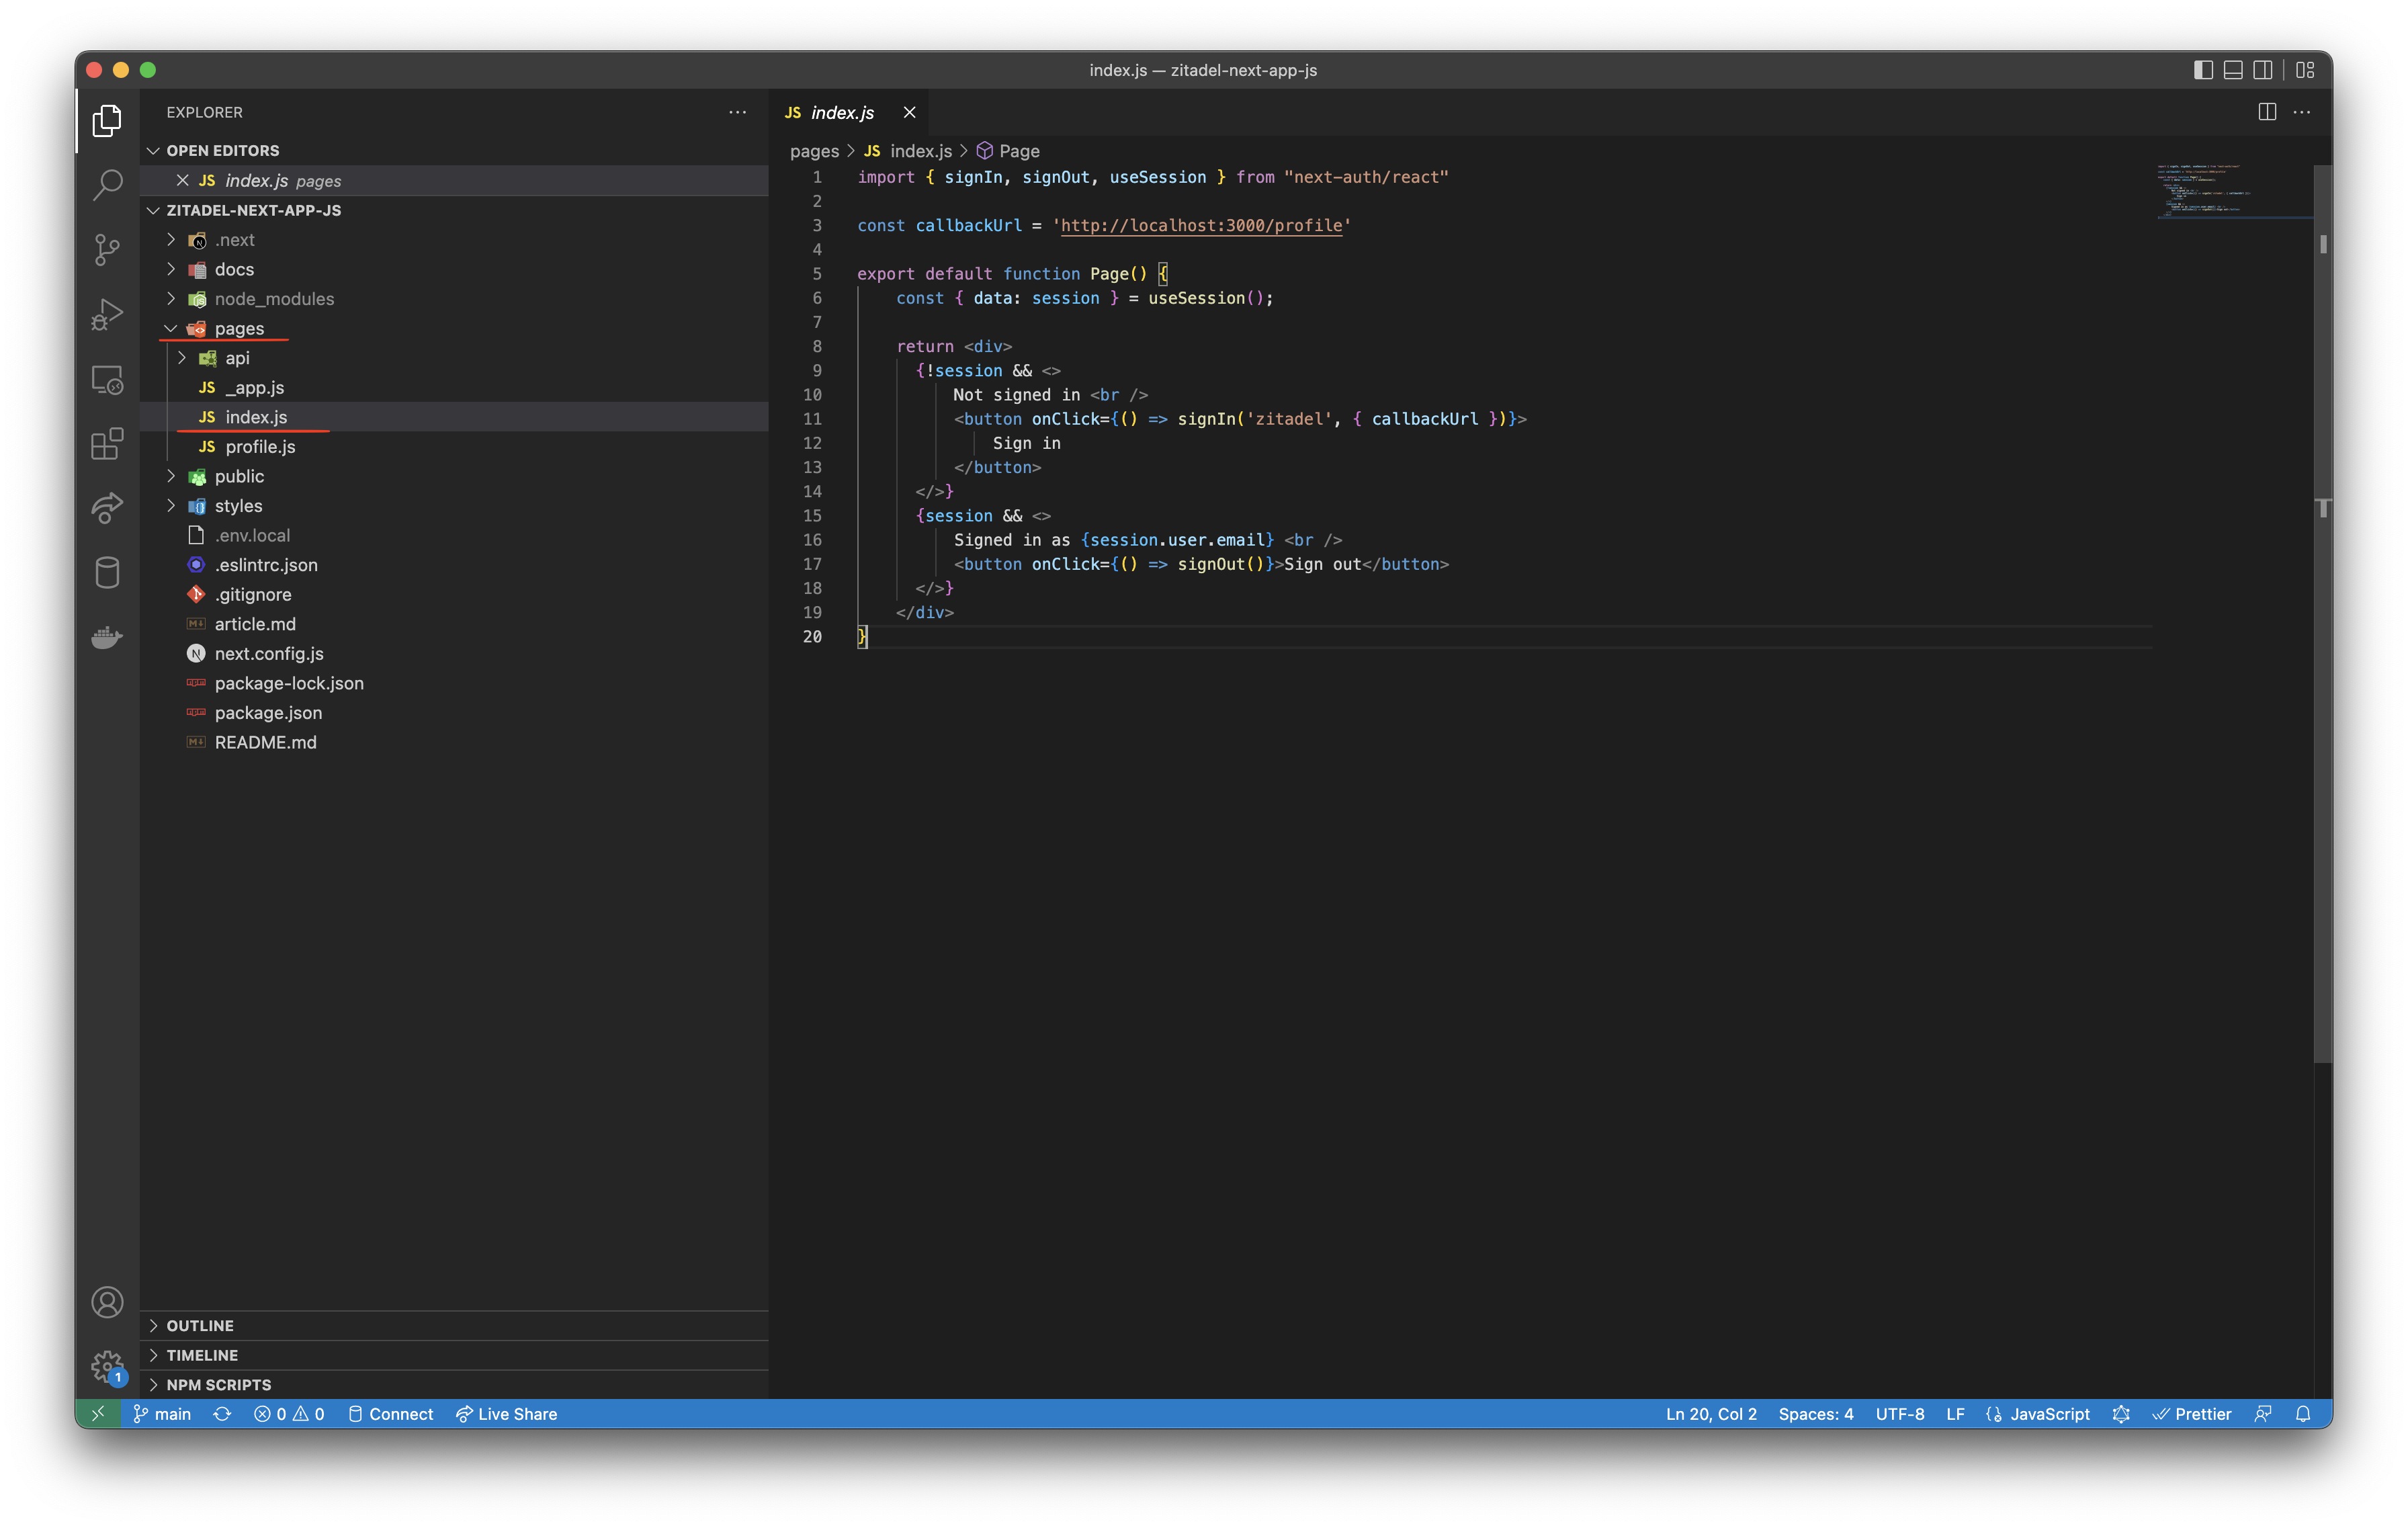Select profile.js file in explorer

(260, 445)
